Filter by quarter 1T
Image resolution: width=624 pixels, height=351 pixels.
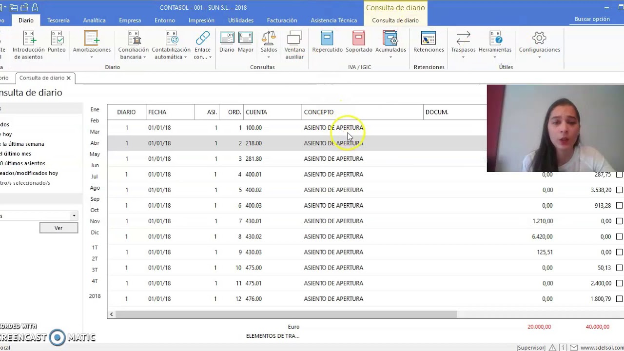[95, 247]
